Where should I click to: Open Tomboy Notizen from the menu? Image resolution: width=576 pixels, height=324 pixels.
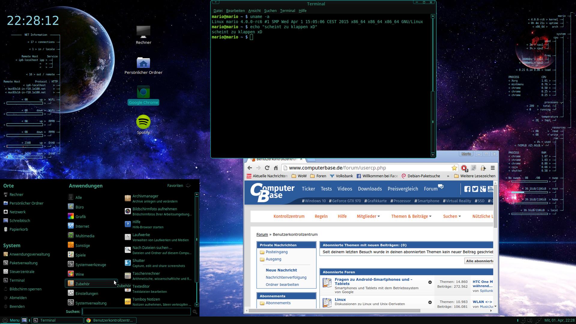click(158, 302)
